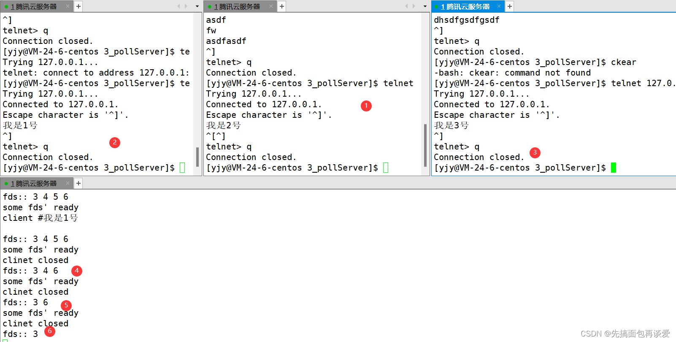
Task: Show previous tab in the top-left pane
Action: tap(178, 6)
